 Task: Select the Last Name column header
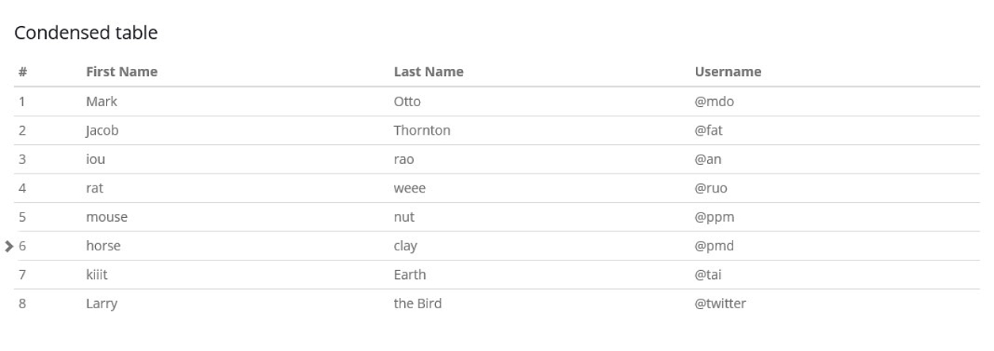[428, 72]
